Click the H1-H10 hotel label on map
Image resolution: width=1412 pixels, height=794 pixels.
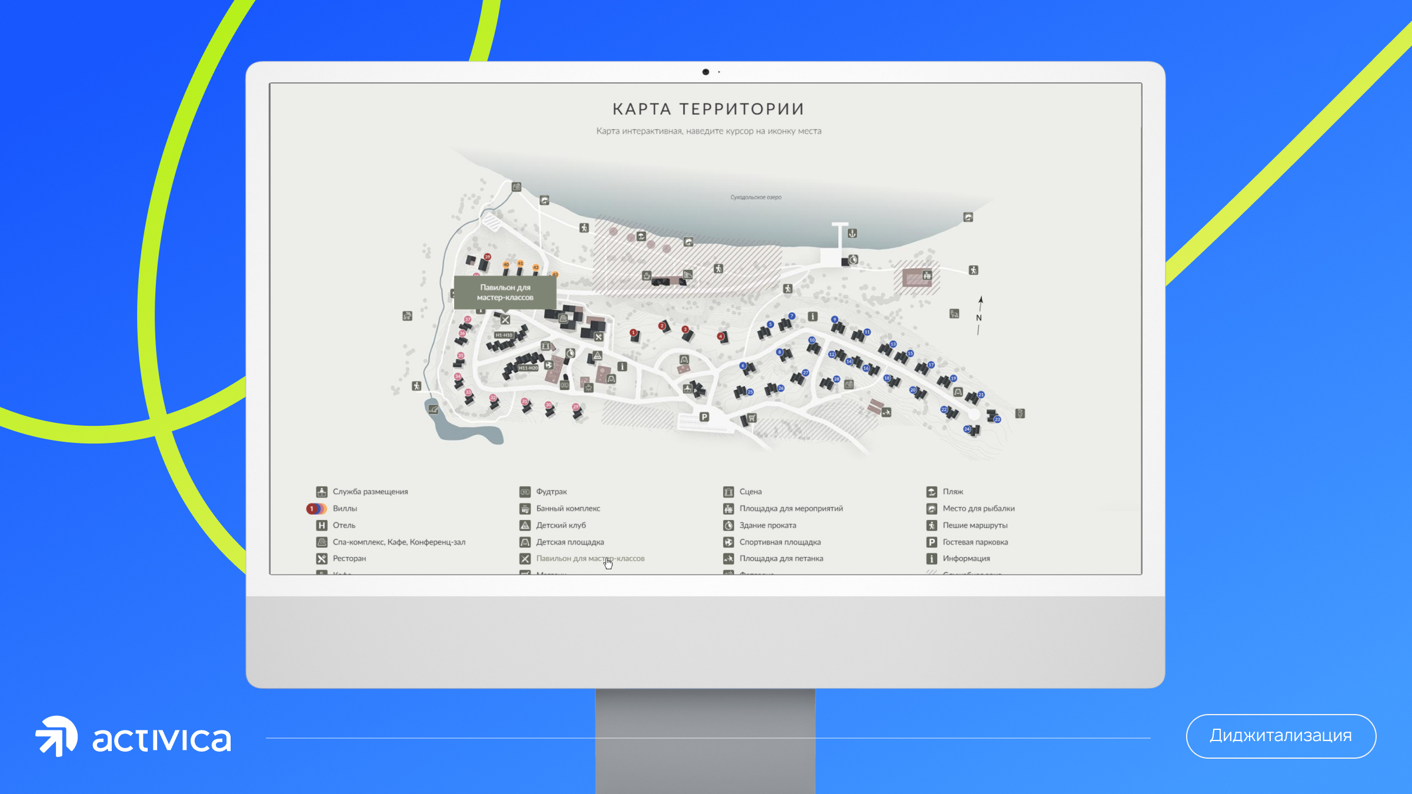pos(504,335)
